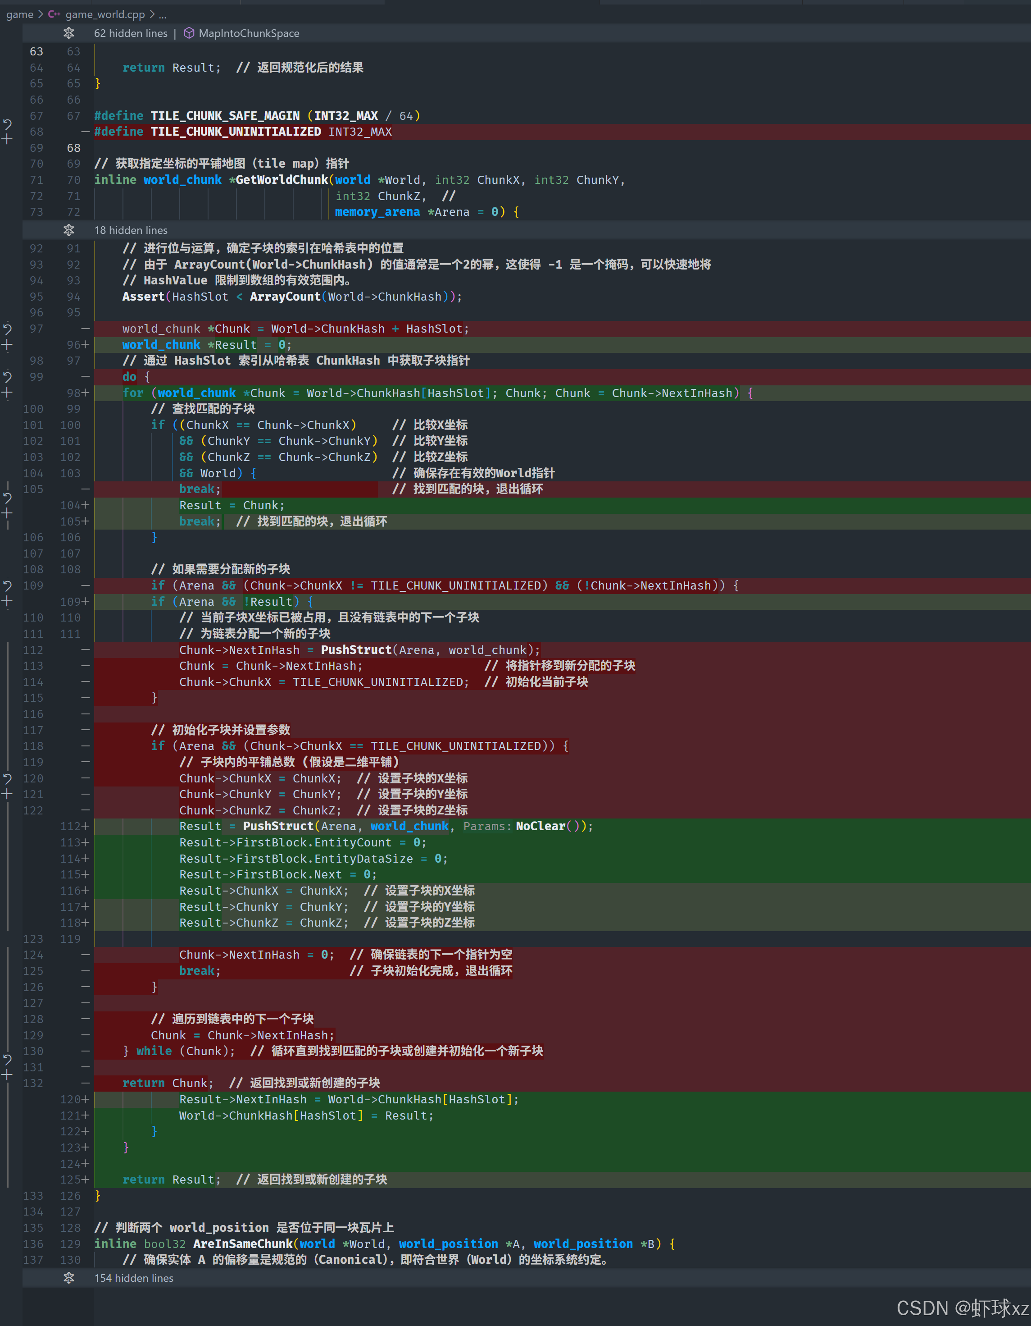Click plus icon next to 'world_chunk *Result = 0' line
The width and height of the screenshot is (1031, 1326).
point(7,345)
